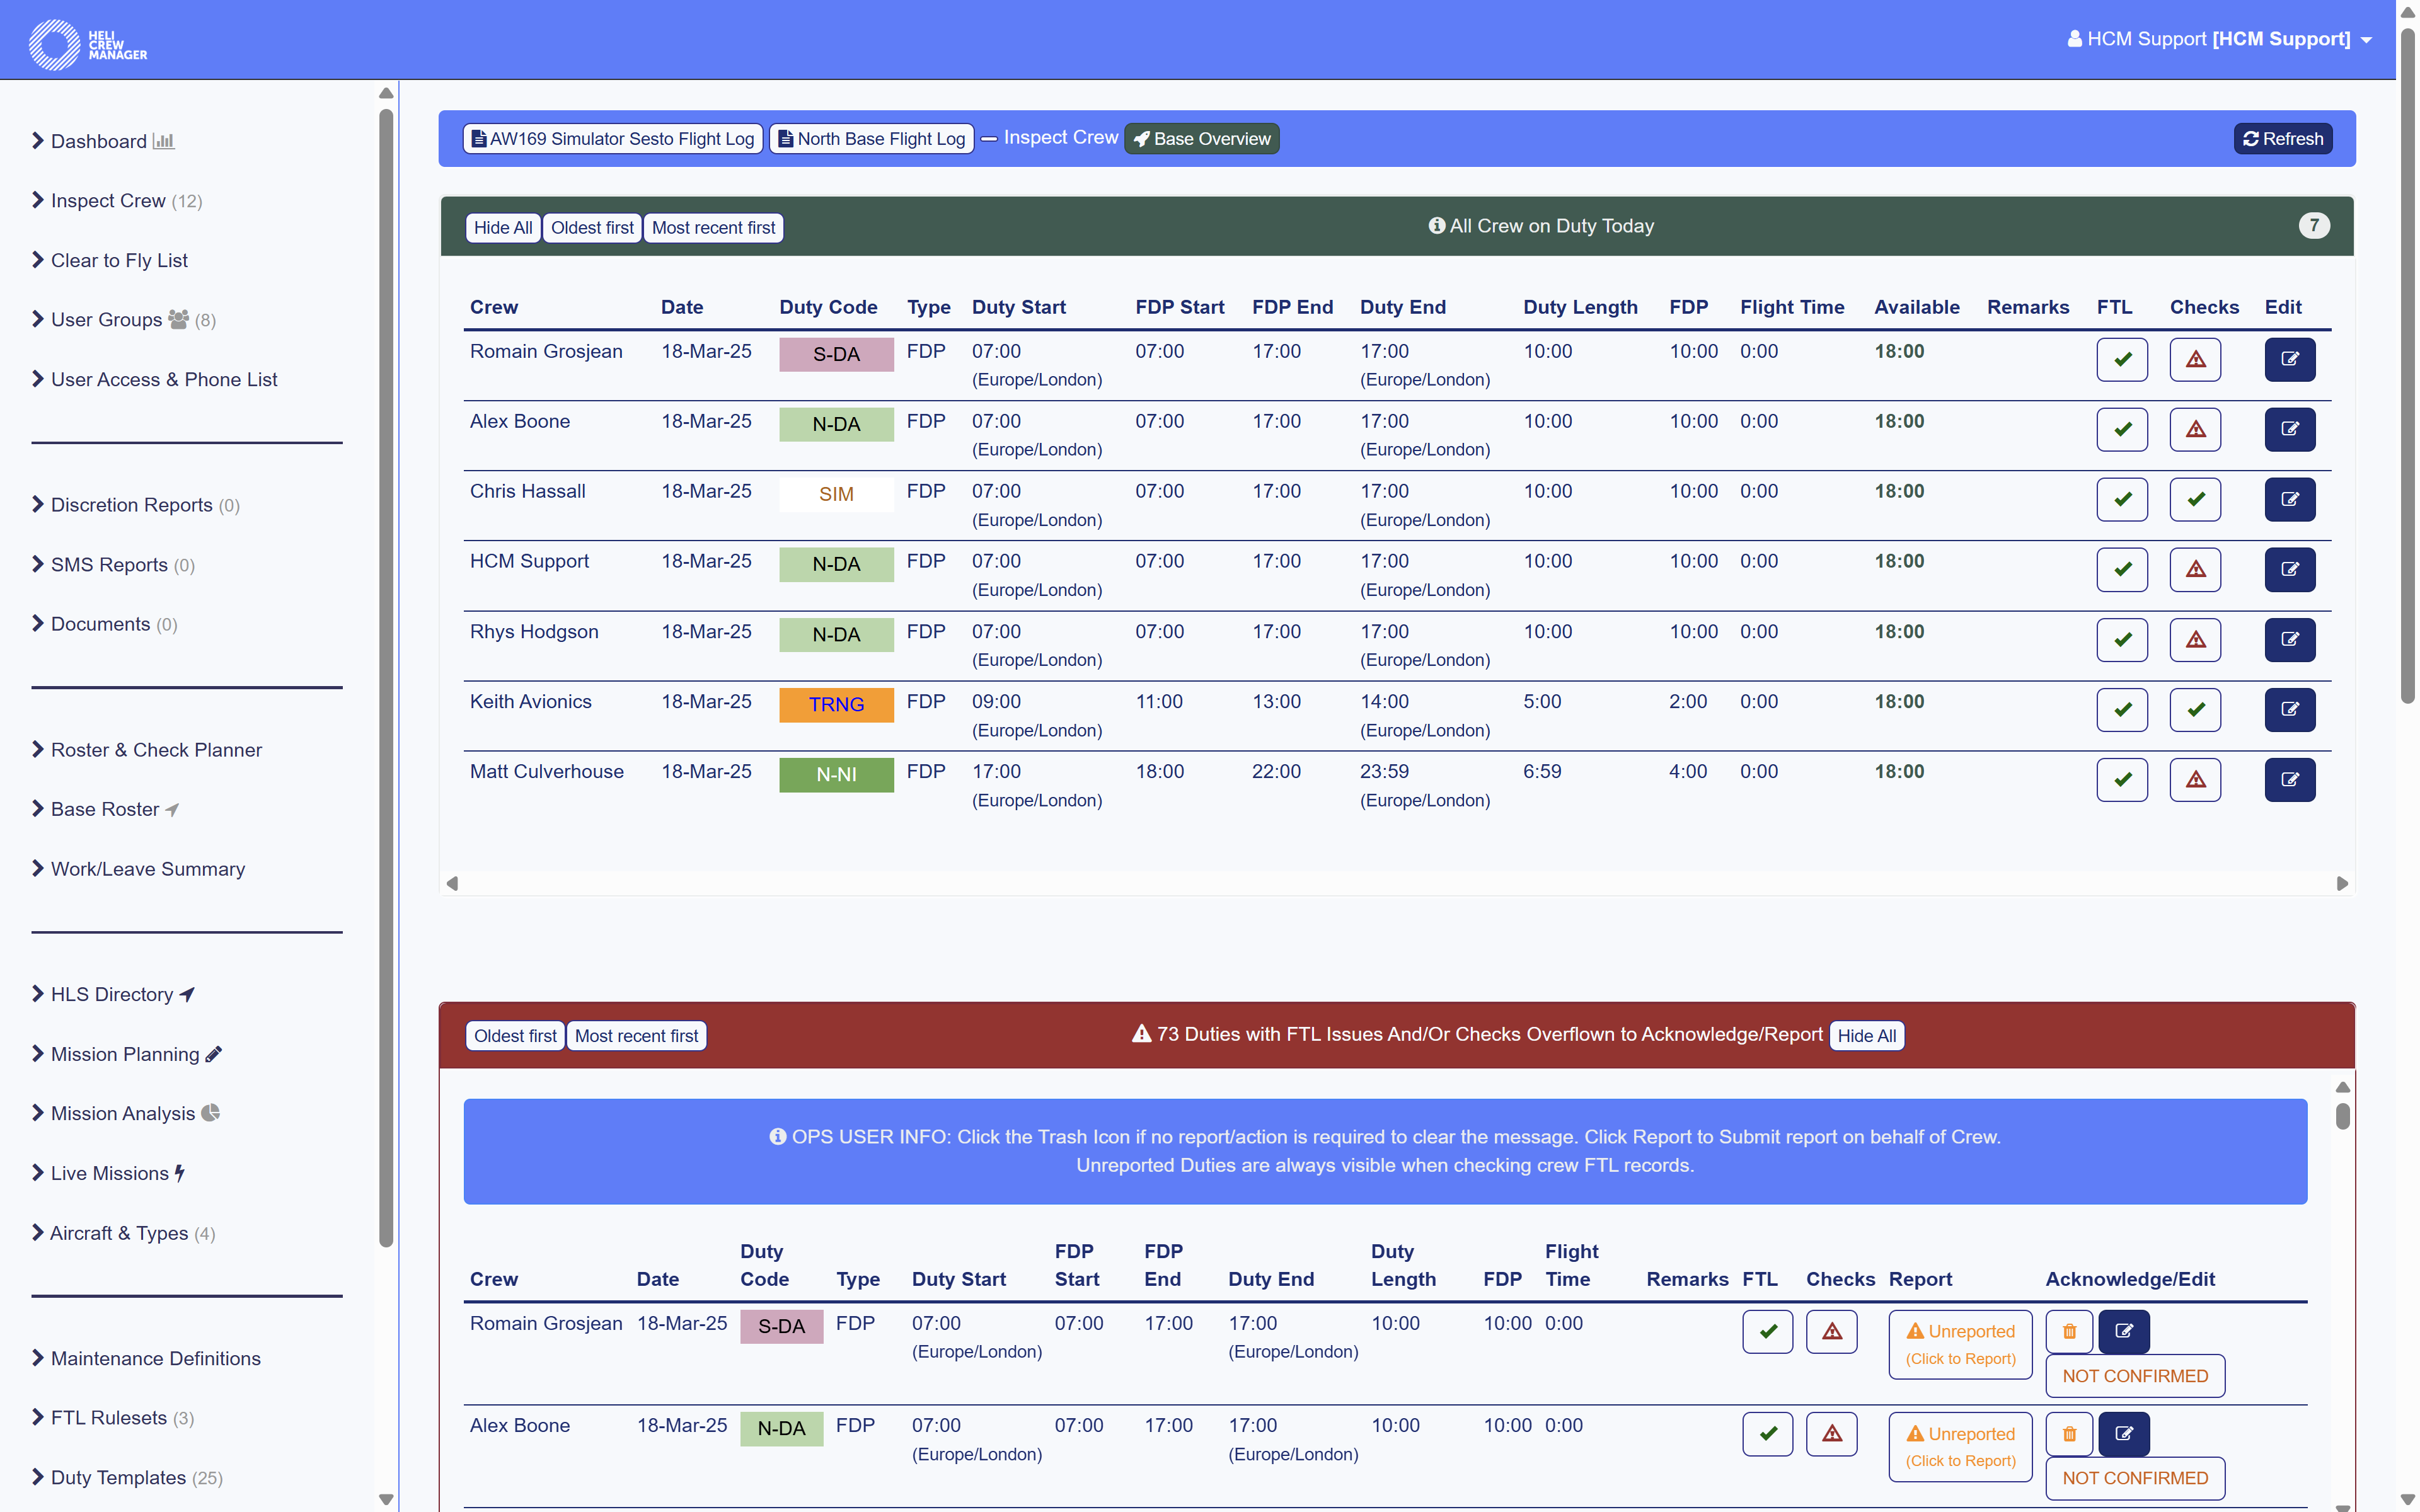The height and width of the screenshot is (1512, 2420).
Task: Open HCM Support user dropdown
Action: [2219, 39]
